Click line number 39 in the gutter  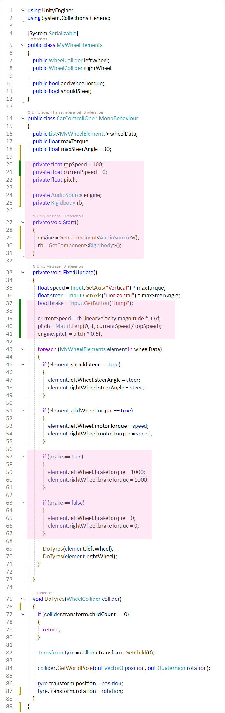tap(9, 318)
